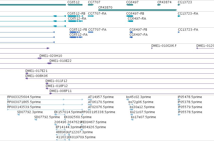Select the CG6497-RB transcript label
This screenshot has height=141, width=214.
135,14
